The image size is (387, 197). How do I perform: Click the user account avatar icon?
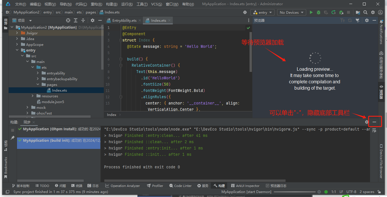point(380,12)
